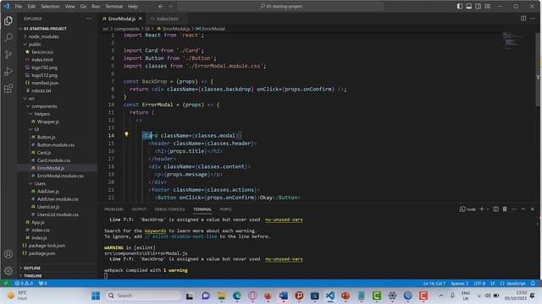542x304 pixels.
Task: Collapse the 01-STARTING-PROJECT root folder
Action: pos(20,29)
